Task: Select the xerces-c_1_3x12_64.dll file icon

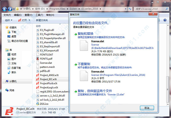Action: tap(38, 96)
